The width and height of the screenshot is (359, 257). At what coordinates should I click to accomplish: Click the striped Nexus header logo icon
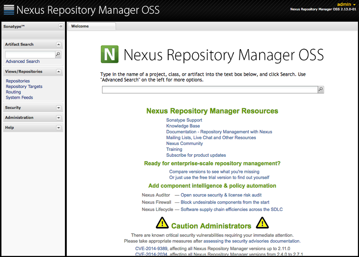[x=9, y=10]
